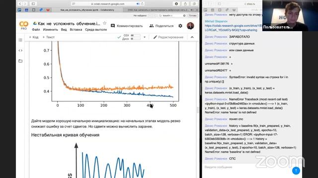The height and width of the screenshot is (178, 318).
Task: Switch to the Colaboratory notebook tab
Action: pos(87,10)
